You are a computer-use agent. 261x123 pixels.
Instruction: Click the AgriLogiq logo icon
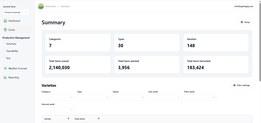[x=41, y=6]
